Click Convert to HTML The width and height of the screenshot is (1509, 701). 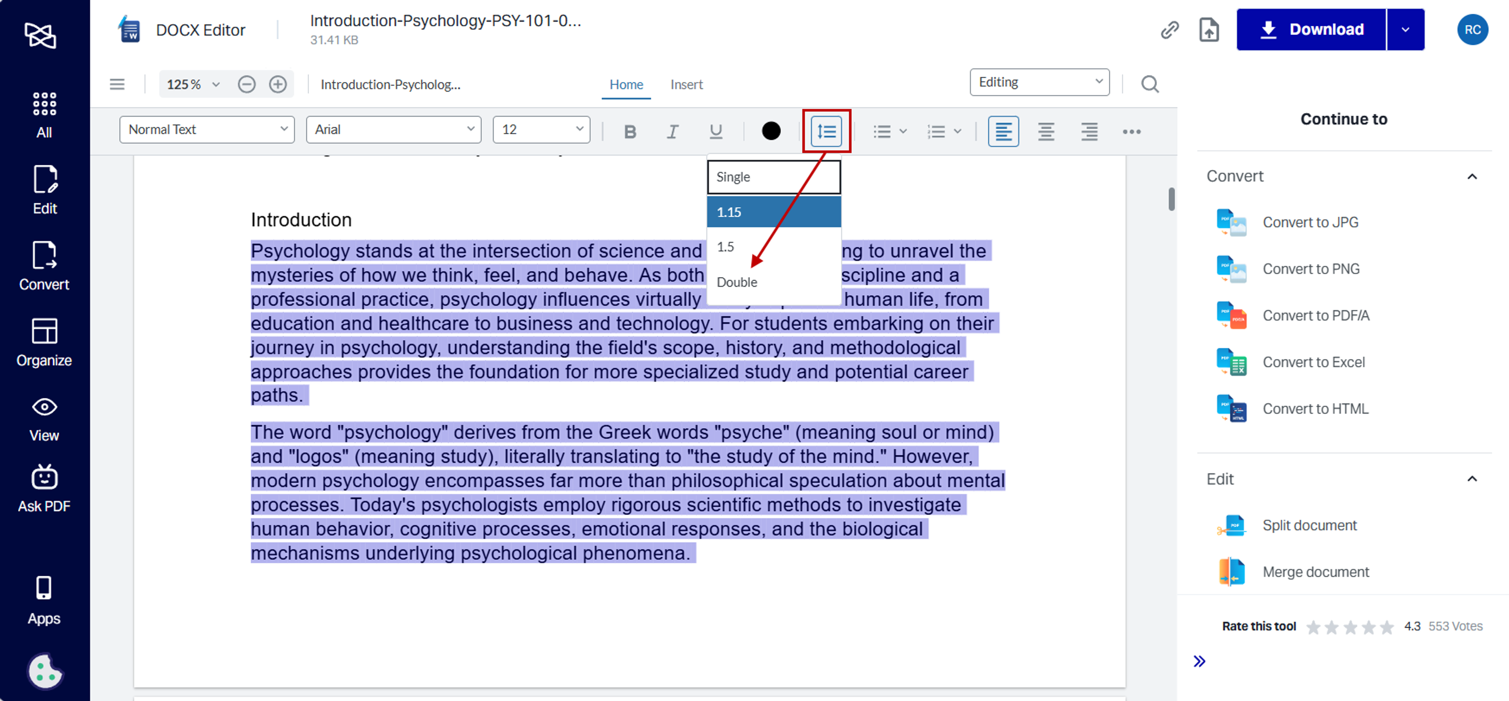click(1293, 409)
